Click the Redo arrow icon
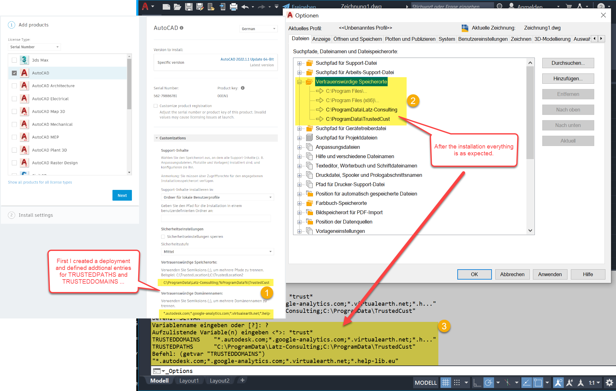Screen dimensions: 616x391 click(x=262, y=7)
